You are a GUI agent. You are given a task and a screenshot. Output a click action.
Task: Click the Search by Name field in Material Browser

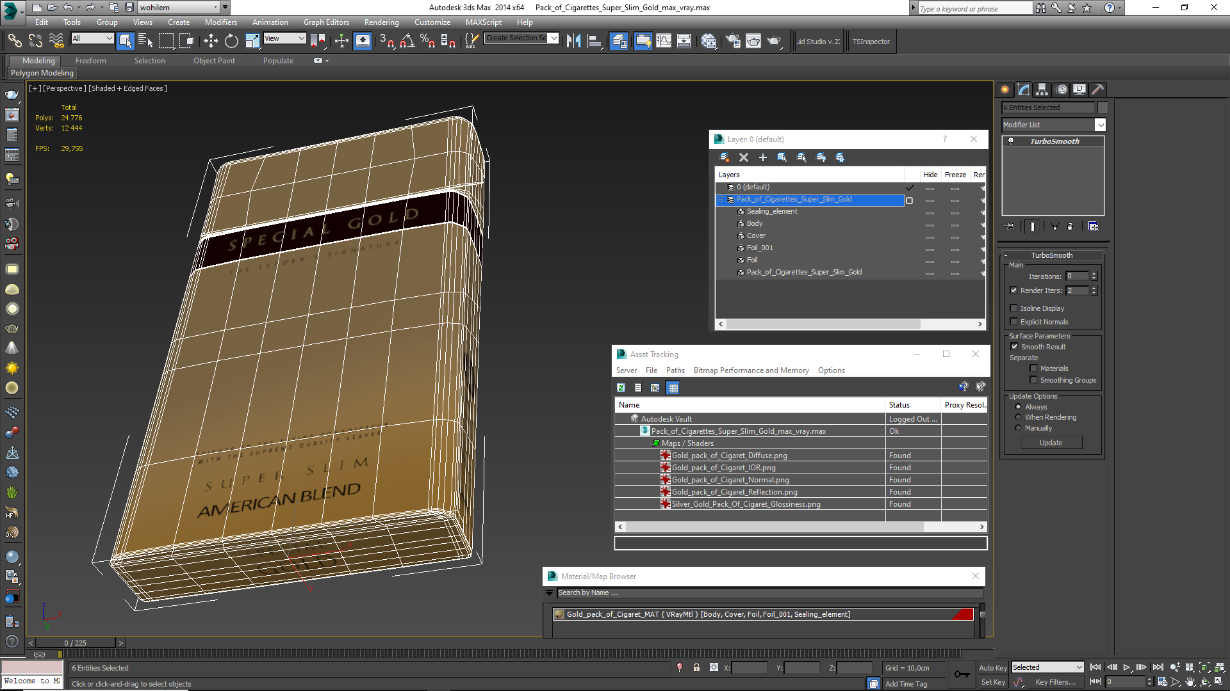pyautogui.click(x=769, y=593)
